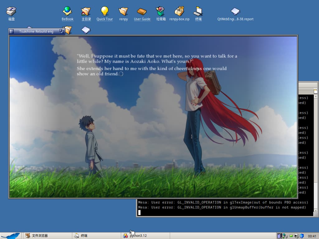
Task: Select the folder icon behind the game title tab
Action: tap(69, 30)
